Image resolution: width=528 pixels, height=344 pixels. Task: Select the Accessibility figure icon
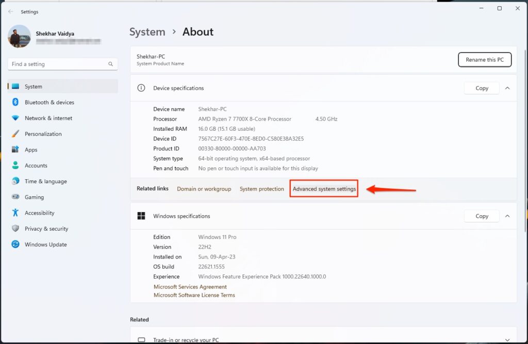[x=15, y=213]
